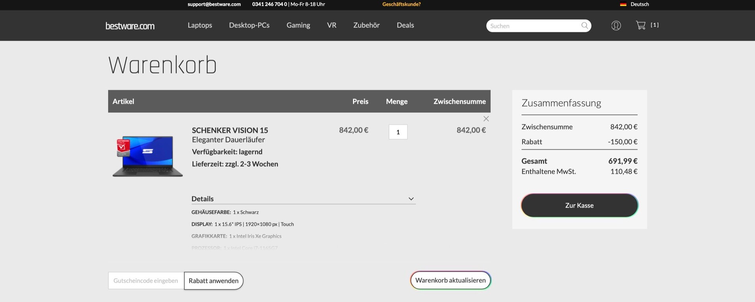Open the user account icon
This screenshot has width=755, height=302.
pos(616,26)
